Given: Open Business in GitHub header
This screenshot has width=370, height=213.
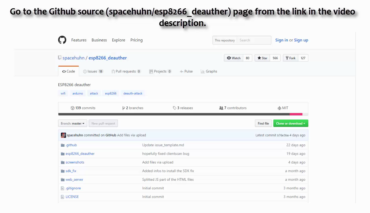Looking at the screenshot, I should point(99,40).
